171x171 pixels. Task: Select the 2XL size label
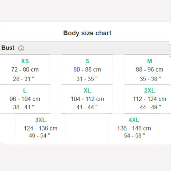click(149, 91)
